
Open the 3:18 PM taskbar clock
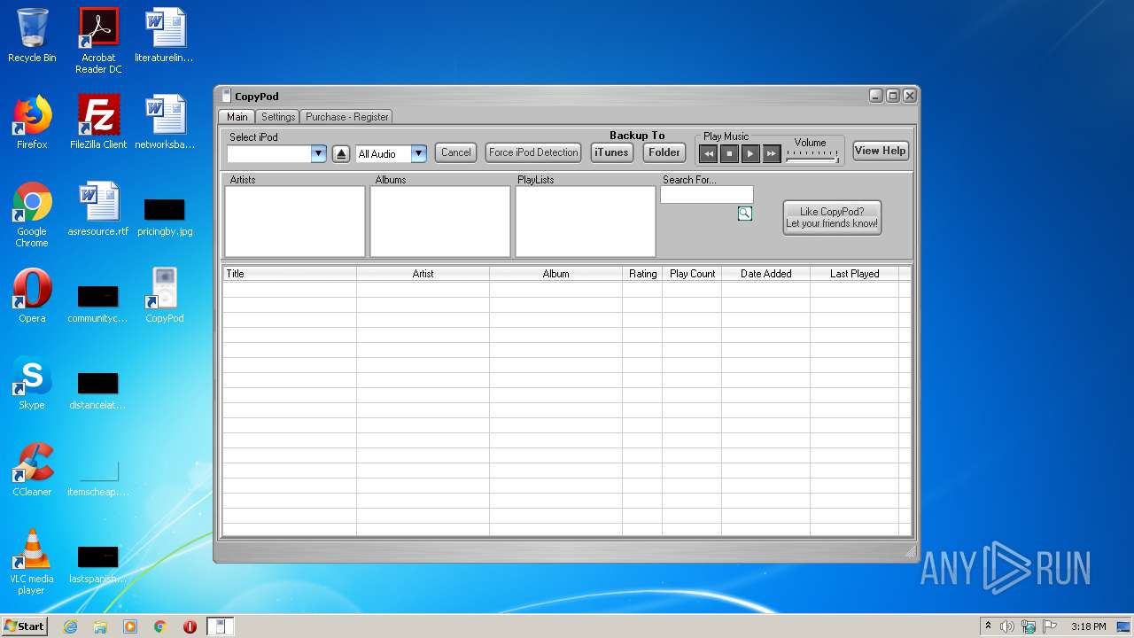[1088, 626]
